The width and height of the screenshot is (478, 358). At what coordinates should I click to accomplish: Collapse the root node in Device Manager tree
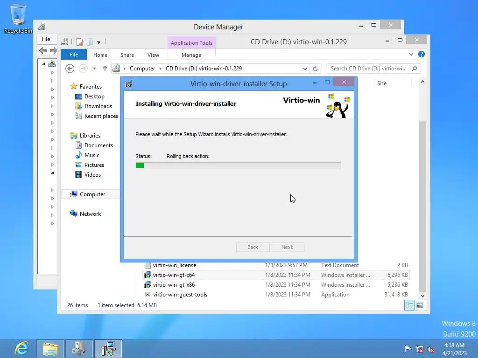(43, 64)
